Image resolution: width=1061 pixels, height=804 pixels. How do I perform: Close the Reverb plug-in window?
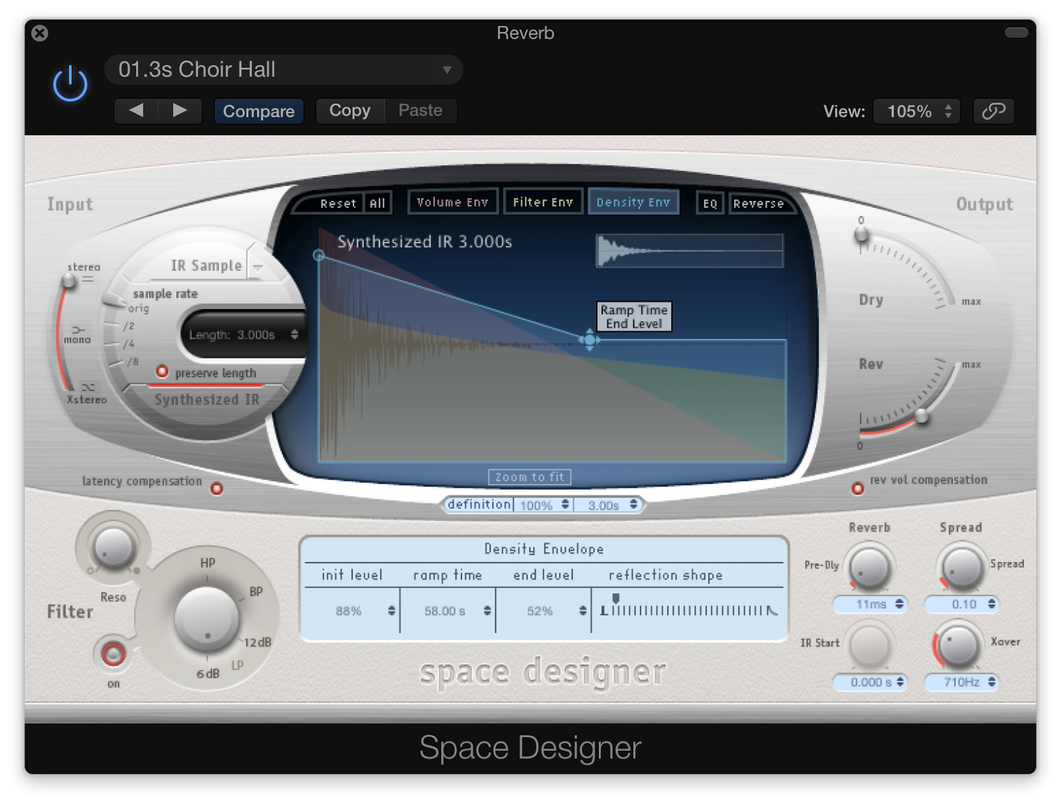(x=40, y=32)
